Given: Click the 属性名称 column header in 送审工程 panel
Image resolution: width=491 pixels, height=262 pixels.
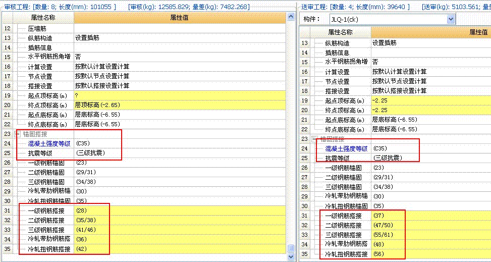Looking at the screenshot, I should coord(335,32).
